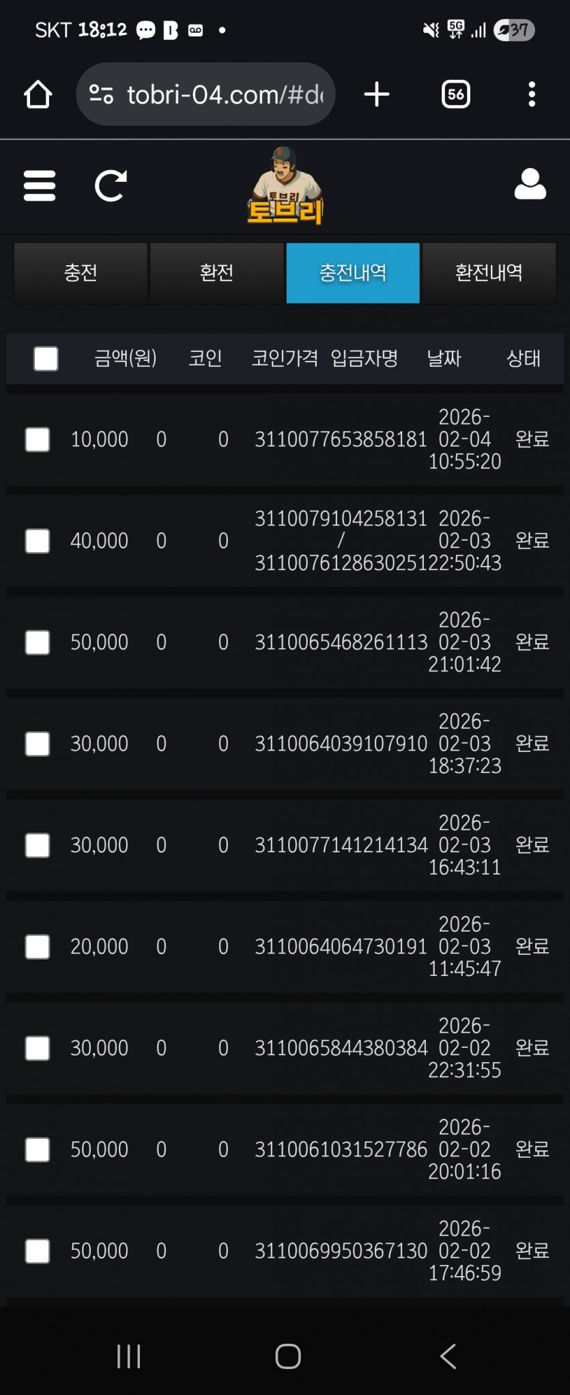Image resolution: width=570 pixels, height=1395 pixels.
Task: Select the 충전내역 tab
Action: 353,273
